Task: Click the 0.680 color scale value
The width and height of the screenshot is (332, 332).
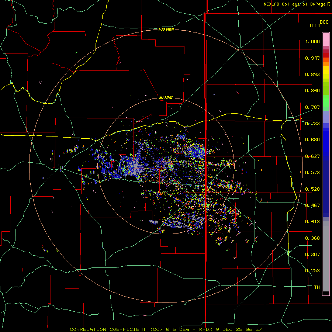Action: [x=312, y=140]
